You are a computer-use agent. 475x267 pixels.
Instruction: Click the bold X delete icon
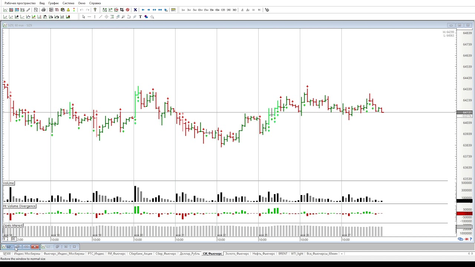click(x=135, y=10)
